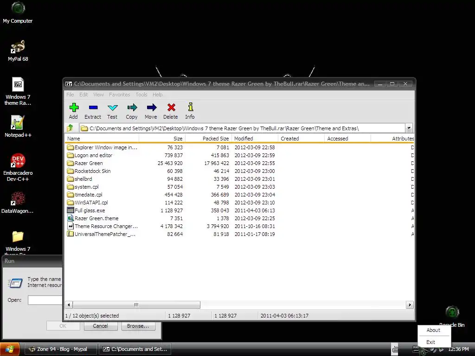Open the Favorites menu
The height and width of the screenshot is (356, 475).
pyautogui.click(x=119, y=95)
